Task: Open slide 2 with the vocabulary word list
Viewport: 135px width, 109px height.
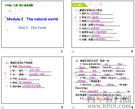Action: pos(103,24)
